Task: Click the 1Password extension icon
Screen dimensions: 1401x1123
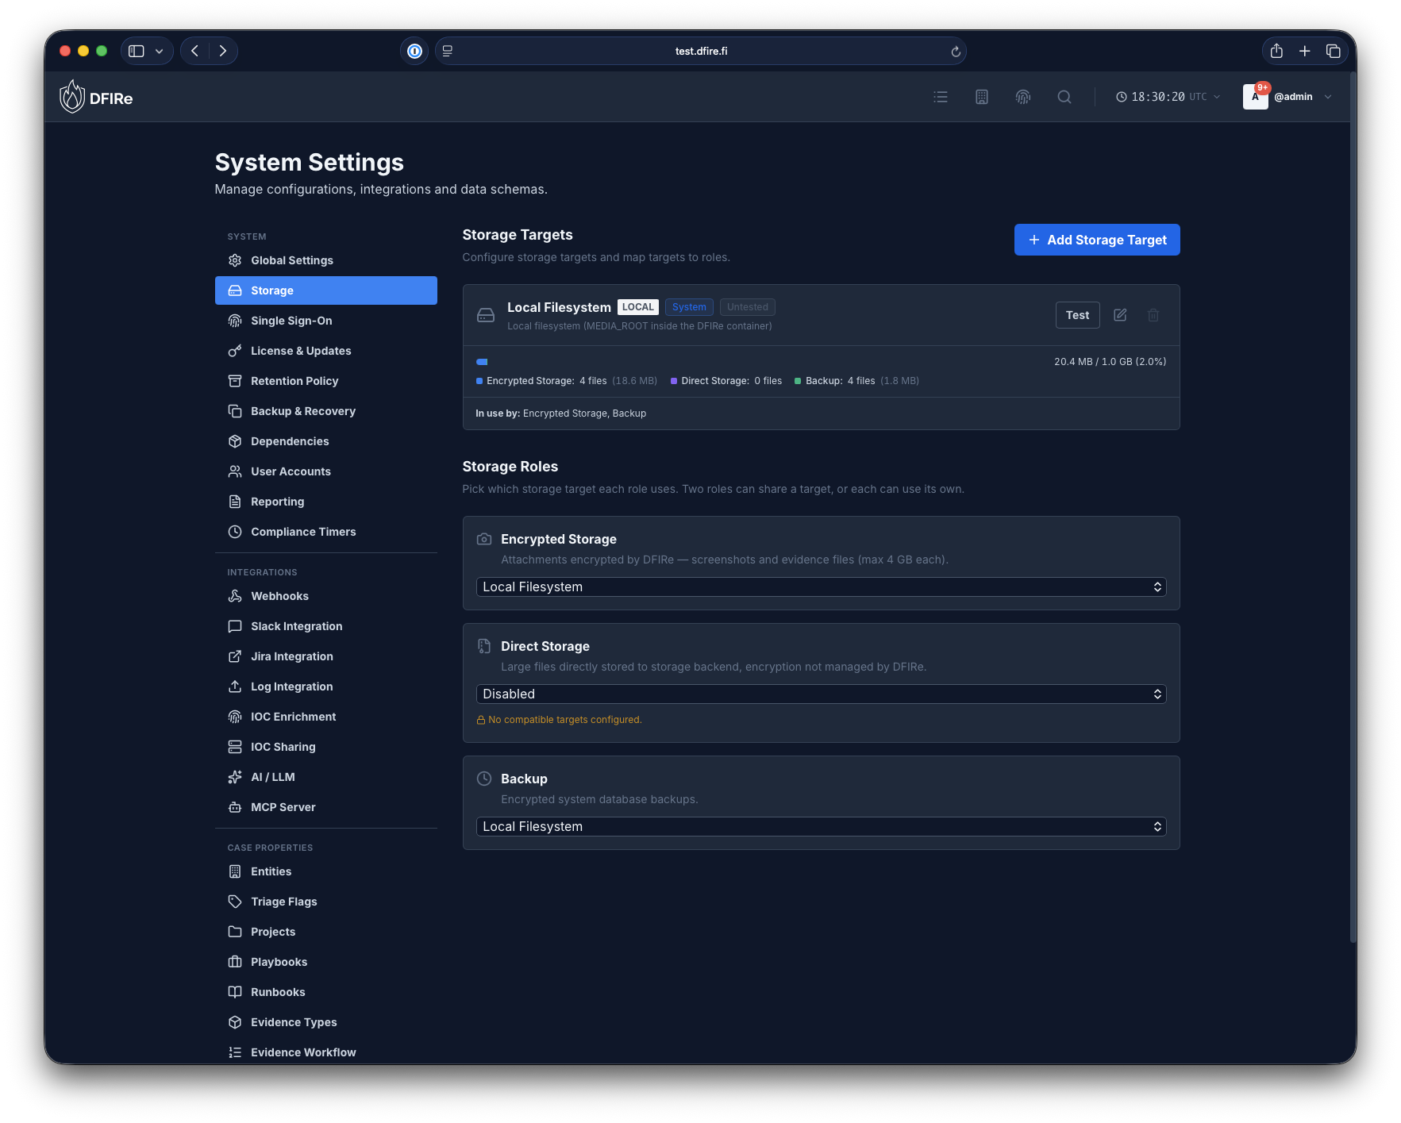Action: 414,51
